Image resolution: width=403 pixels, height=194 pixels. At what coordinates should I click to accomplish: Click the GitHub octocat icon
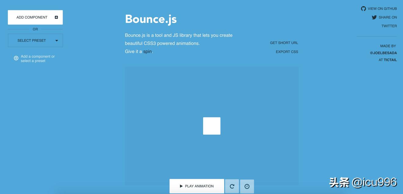coord(363,9)
